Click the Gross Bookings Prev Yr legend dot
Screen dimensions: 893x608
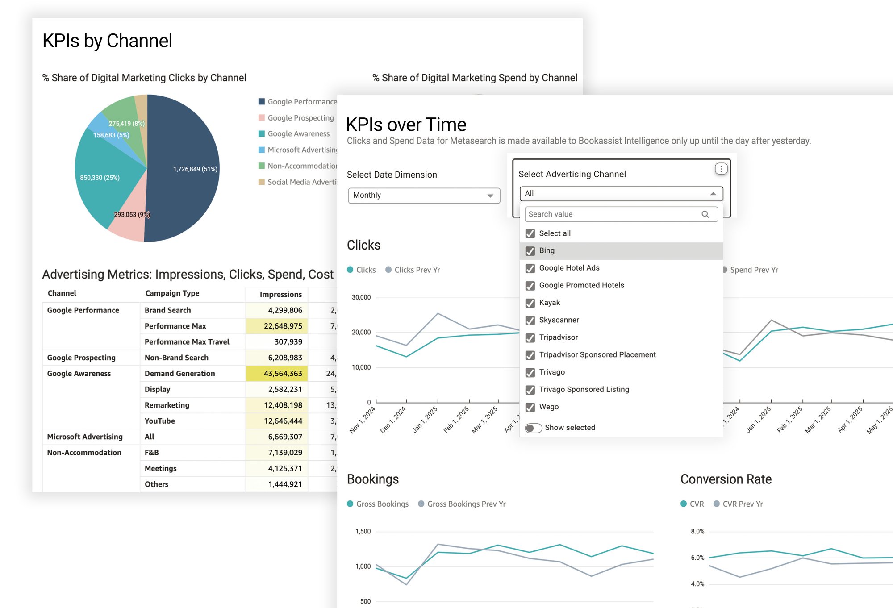tap(421, 504)
